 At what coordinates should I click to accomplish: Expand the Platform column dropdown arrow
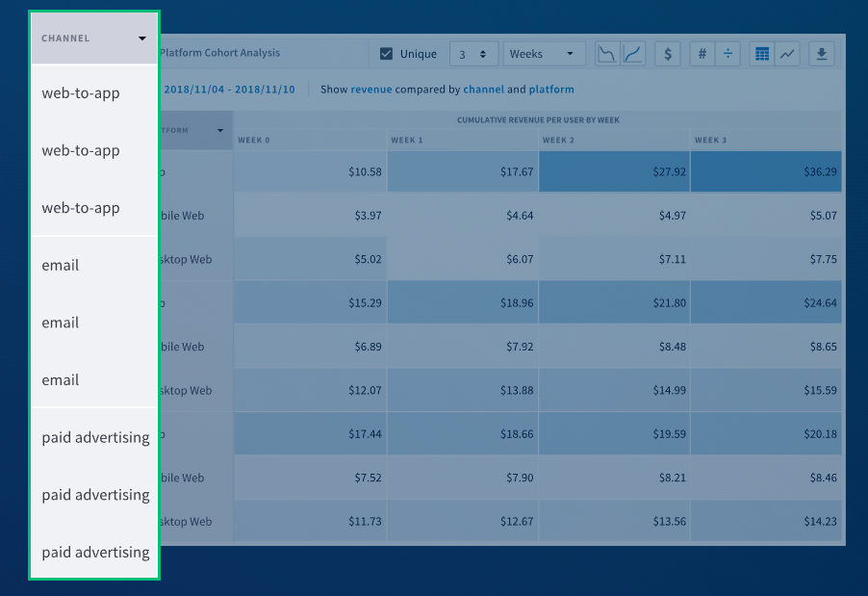[220, 130]
